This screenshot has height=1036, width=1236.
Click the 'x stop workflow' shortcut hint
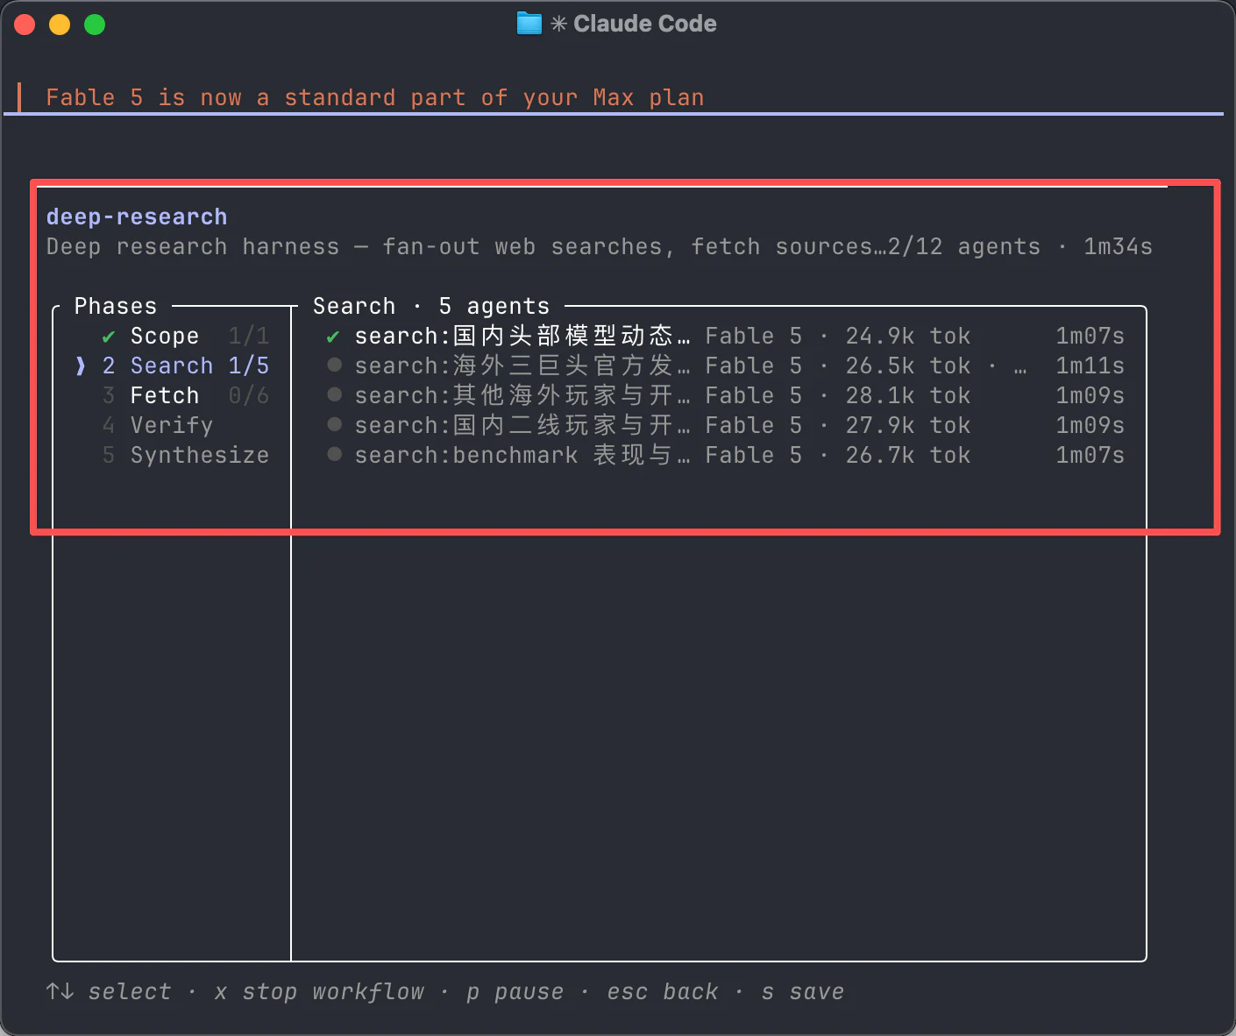319,991
